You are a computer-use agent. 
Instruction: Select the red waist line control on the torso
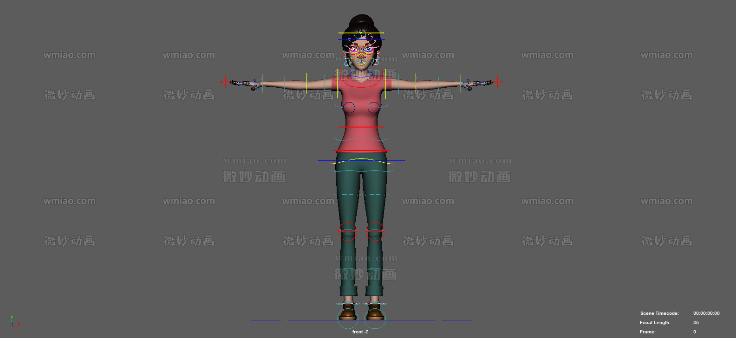click(361, 127)
